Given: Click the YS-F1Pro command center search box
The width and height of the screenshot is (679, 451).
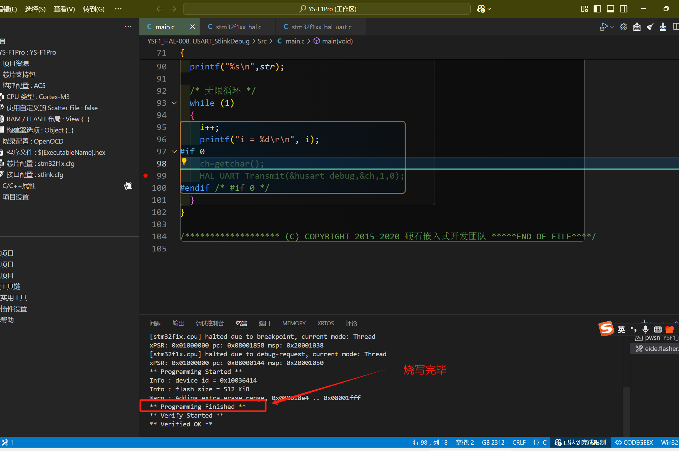Looking at the screenshot, I should [327, 9].
